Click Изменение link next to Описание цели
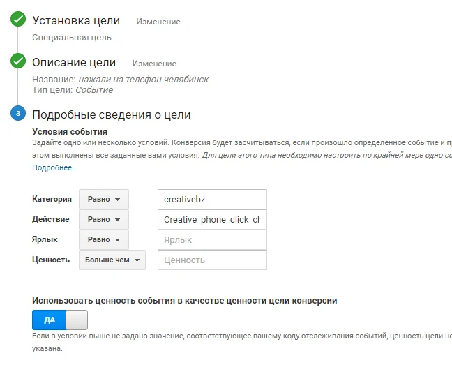 point(154,64)
